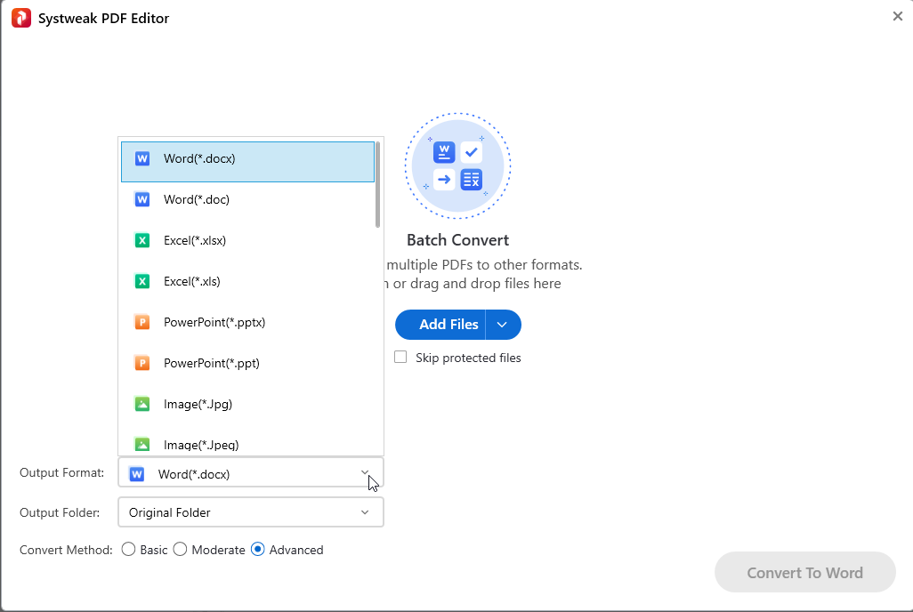The image size is (913, 612).
Task: Expand the Add Files arrow menu
Action: point(503,325)
